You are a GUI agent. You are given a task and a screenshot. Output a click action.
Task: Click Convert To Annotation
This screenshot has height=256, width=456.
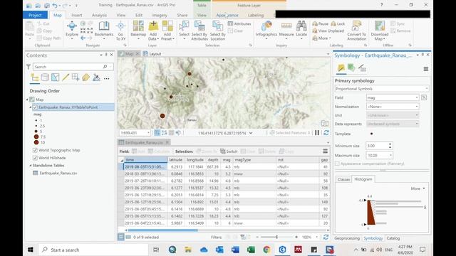[356, 30]
